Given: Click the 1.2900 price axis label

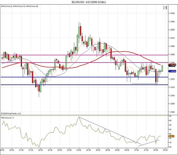Looking at the screenshot, I should [x=172, y=96].
